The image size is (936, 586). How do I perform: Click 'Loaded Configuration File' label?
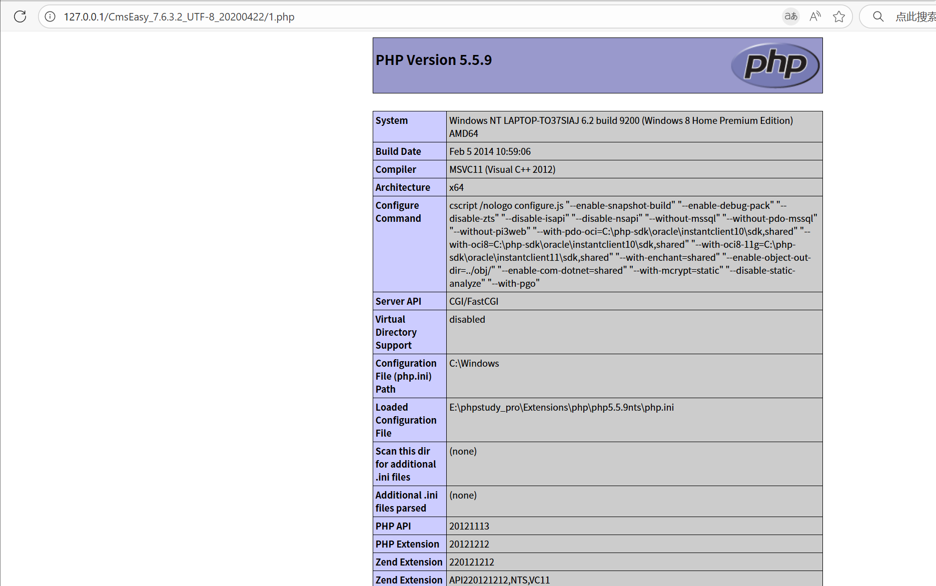click(406, 420)
